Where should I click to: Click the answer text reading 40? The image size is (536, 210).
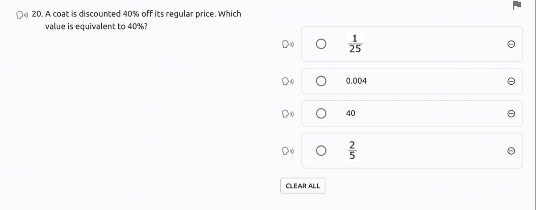(351, 114)
